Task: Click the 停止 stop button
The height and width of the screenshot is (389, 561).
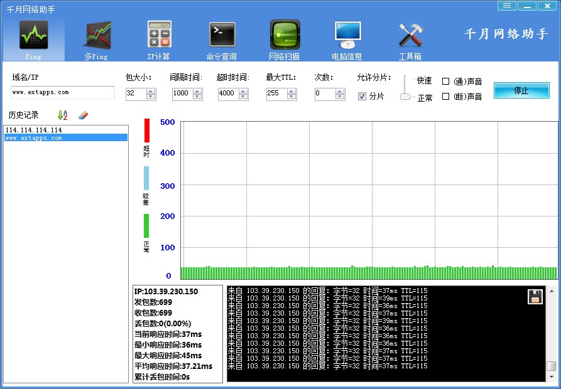Action: tap(521, 90)
